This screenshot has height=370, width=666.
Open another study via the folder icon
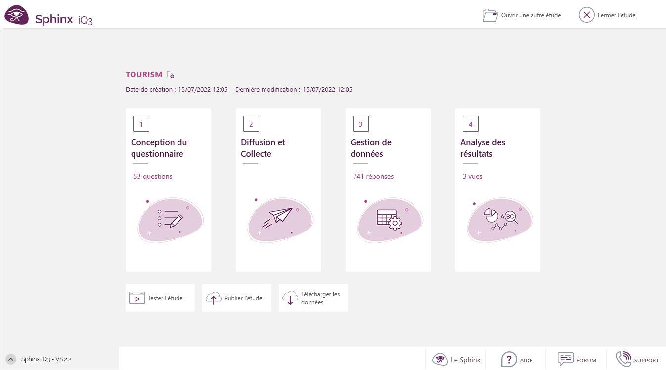click(x=489, y=15)
